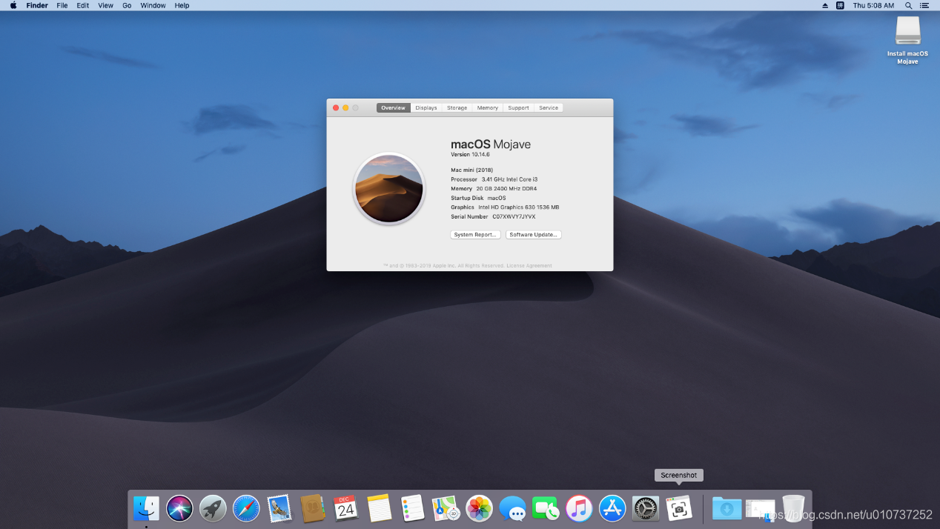Switch to the Service tab
940x529 pixels.
(549, 107)
